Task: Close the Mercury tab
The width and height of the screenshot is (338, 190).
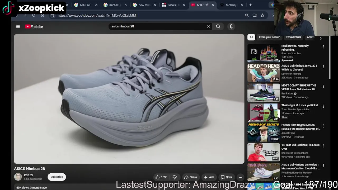Action: (242, 5)
